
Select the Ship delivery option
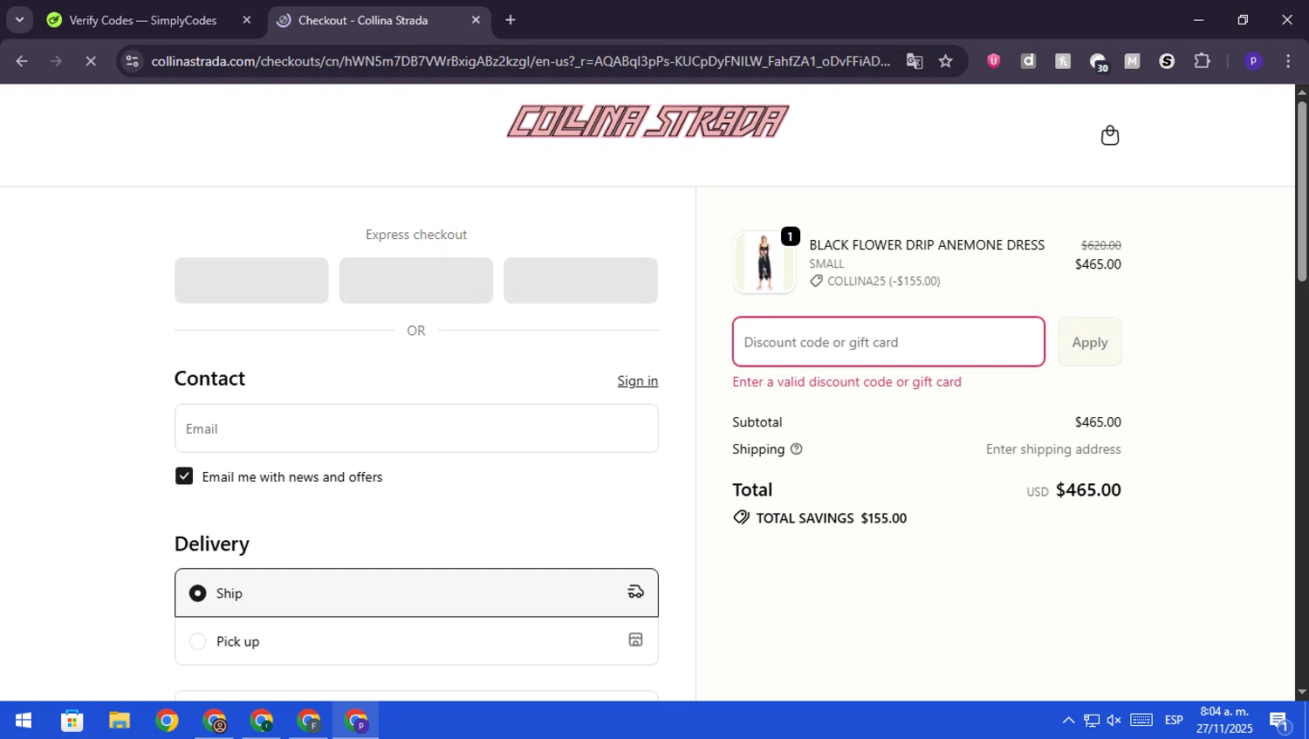(x=416, y=593)
